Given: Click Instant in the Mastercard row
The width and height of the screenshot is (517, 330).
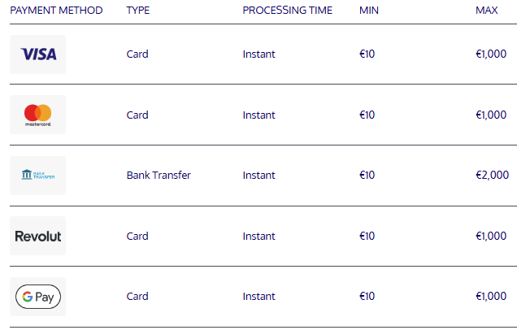Looking at the screenshot, I should click(258, 115).
